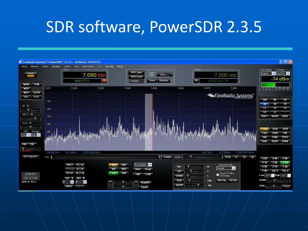This screenshot has height=231, width=308.
Task: Select the 5.0k filter button
Action: [x=265, y=159]
